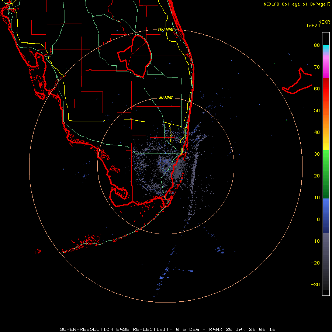Click the blue band of the color scale
This screenshot has width=332, height=332.
(326, 216)
